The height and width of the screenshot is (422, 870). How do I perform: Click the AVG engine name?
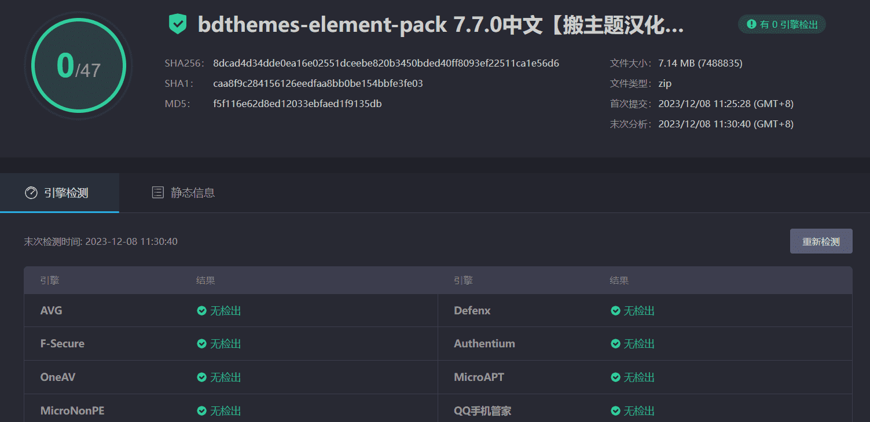(51, 311)
